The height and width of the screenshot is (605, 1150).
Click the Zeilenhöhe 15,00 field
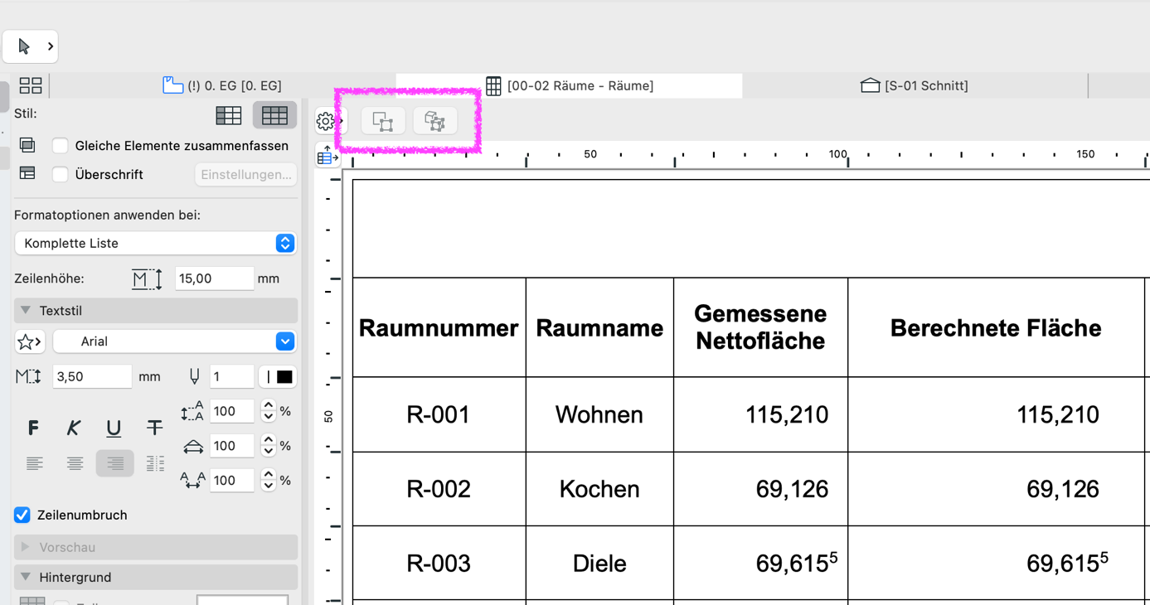[x=214, y=278]
